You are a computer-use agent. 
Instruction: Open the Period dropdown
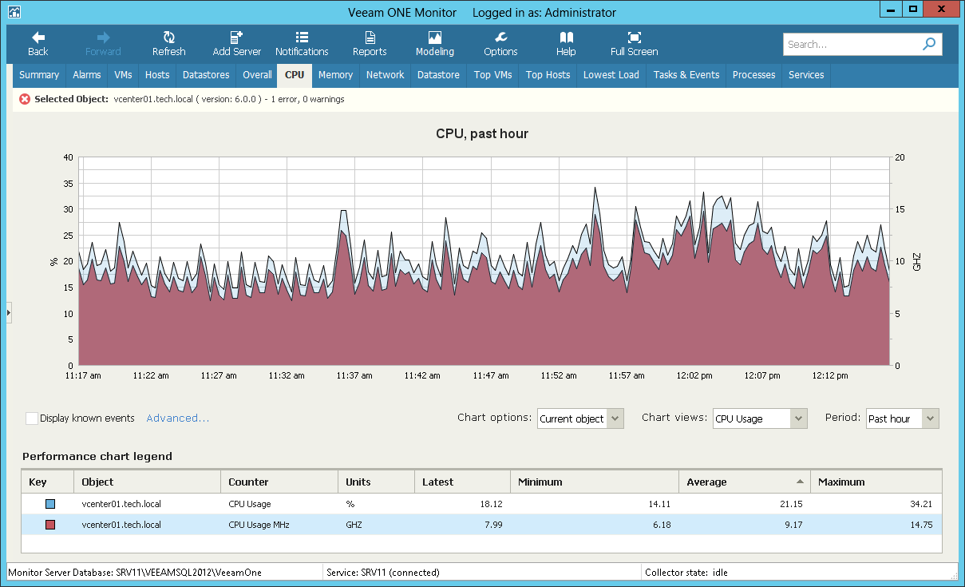pyautogui.click(x=903, y=418)
